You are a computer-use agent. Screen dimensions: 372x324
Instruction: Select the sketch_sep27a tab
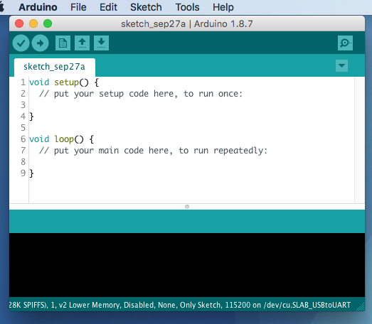55,67
